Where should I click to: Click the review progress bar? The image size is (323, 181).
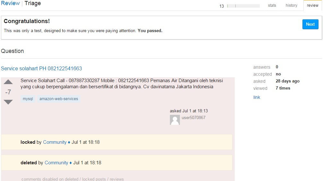tap(243, 6)
